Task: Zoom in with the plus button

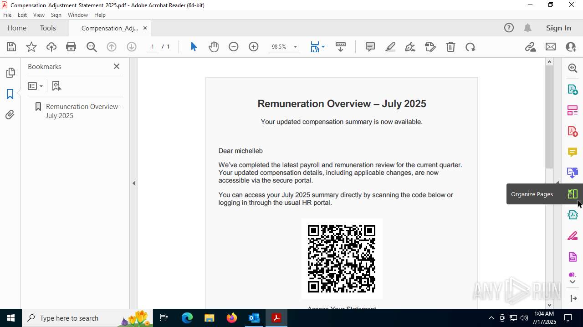Action: point(254,47)
